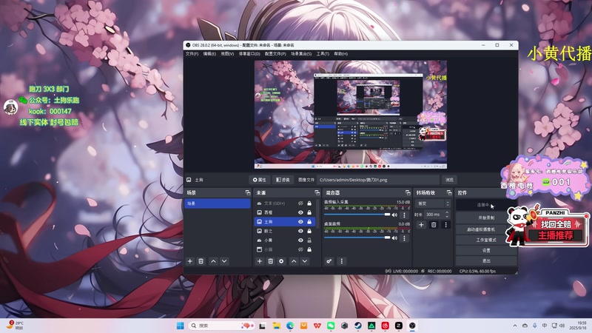Screen dimensions: 592x333
Task: Hide the 小黄 source with the eye icon
Action: (x=300, y=240)
